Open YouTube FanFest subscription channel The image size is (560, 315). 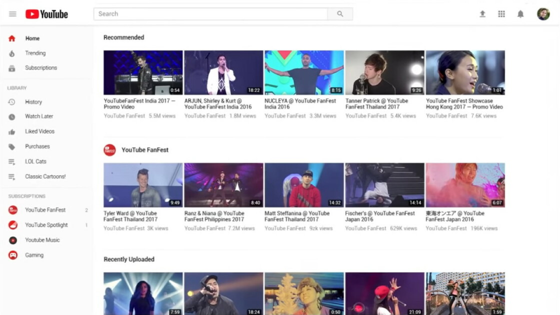(x=45, y=210)
